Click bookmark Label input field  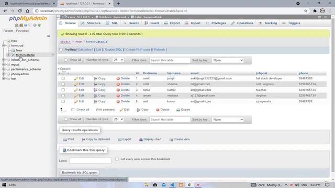point(91,161)
